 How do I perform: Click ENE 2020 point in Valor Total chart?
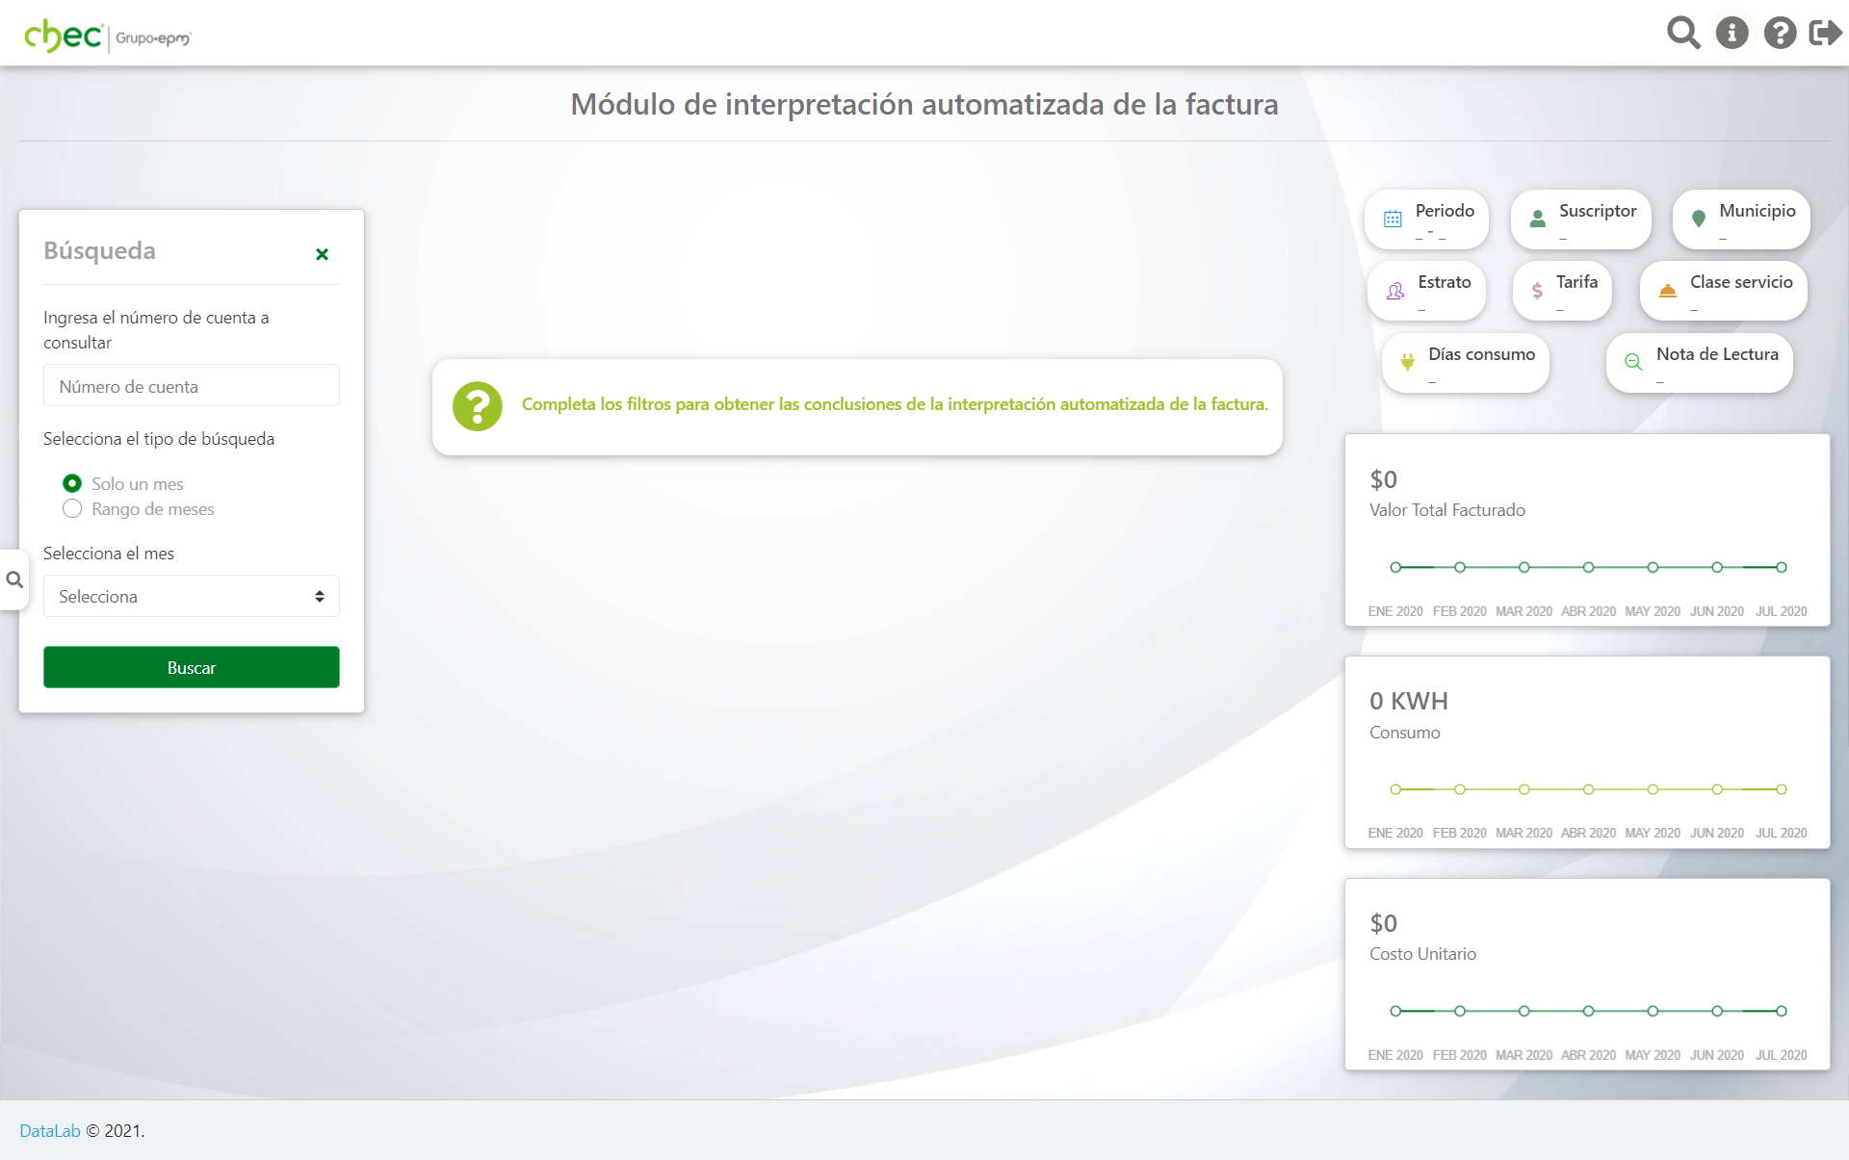pos(1395,567)
